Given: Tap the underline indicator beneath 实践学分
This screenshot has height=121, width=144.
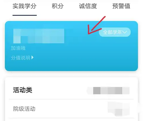Looking at the screenshot, I should (x=25, y=15).
